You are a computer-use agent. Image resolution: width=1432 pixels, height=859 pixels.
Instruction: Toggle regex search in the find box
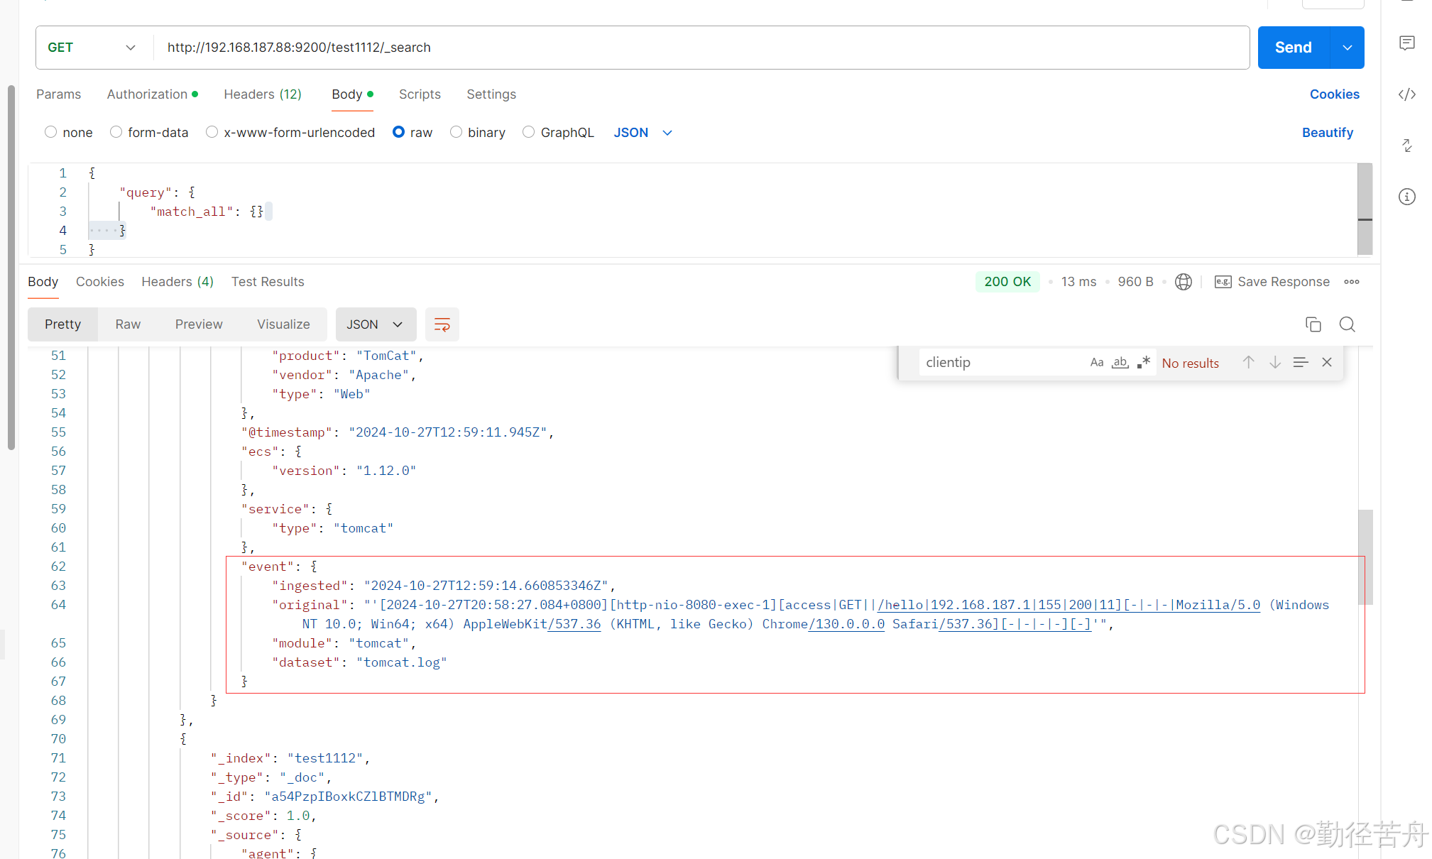(1143, 362)
